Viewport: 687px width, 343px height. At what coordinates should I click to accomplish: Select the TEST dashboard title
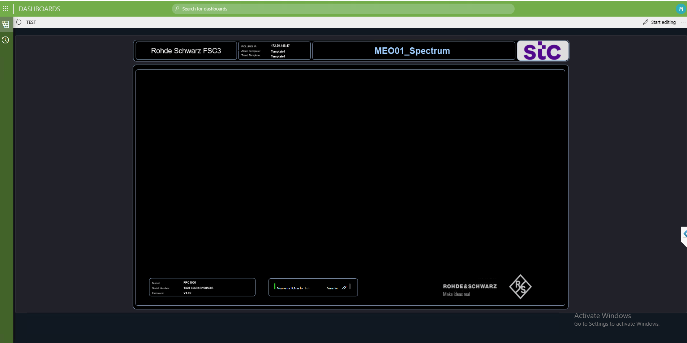[31, 22]
